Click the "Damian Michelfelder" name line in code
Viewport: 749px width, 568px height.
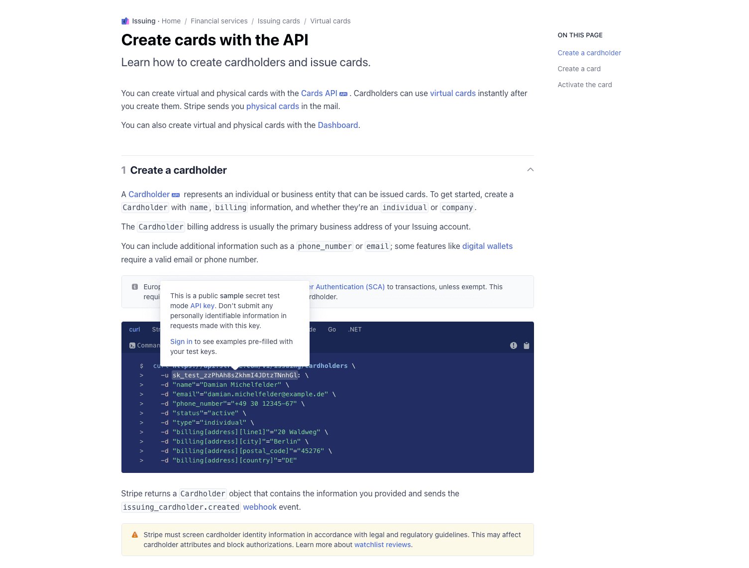tap(227, 385)
